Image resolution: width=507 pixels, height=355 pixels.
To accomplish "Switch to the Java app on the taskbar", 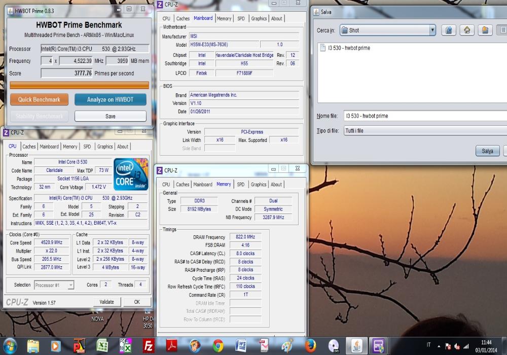I will pos(356,346).
